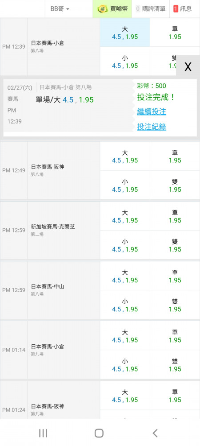This screenshot has height=446, width=200.
Task: Select 單 for 日本賽馬-中山 第八場
Action: pyautogui.click(x=175, y=276)
